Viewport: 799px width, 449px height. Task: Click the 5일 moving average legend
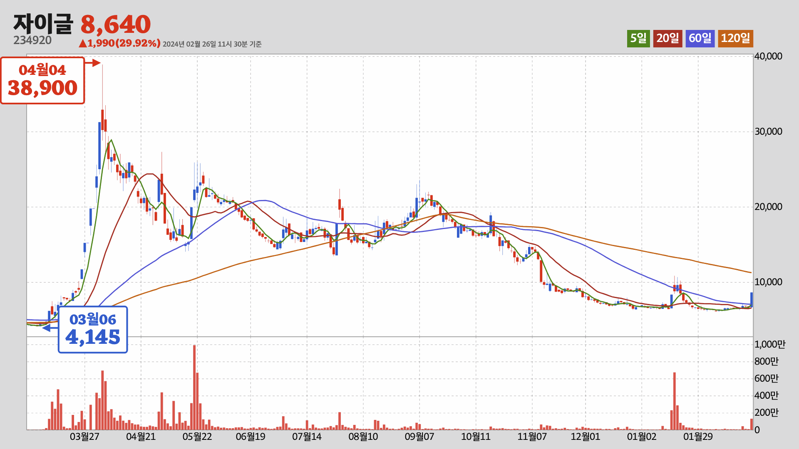[638, 39]
